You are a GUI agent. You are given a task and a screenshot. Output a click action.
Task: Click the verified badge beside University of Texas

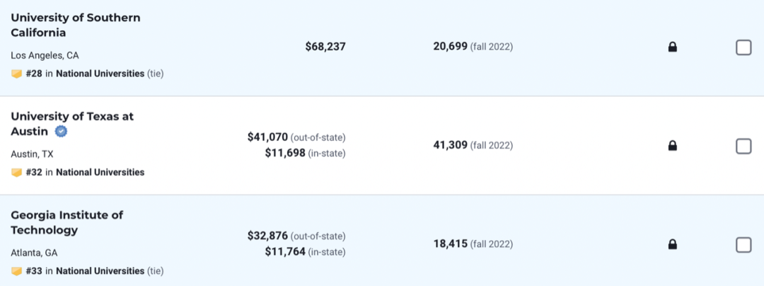coord(62,132)
